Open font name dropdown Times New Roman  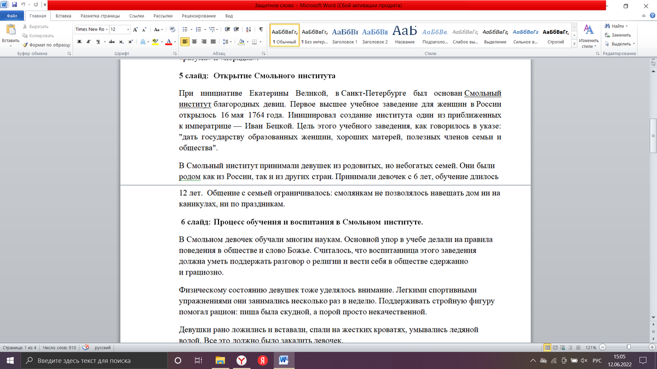[106, 30]
